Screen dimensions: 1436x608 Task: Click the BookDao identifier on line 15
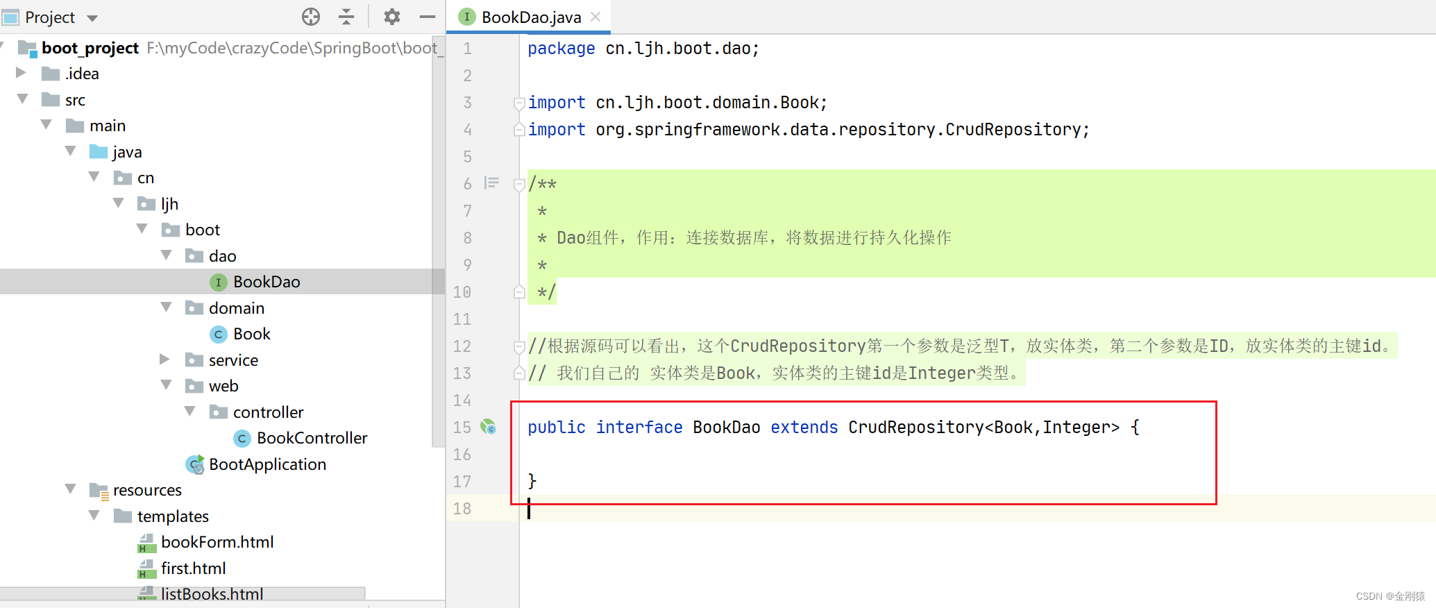coord(727,427)
